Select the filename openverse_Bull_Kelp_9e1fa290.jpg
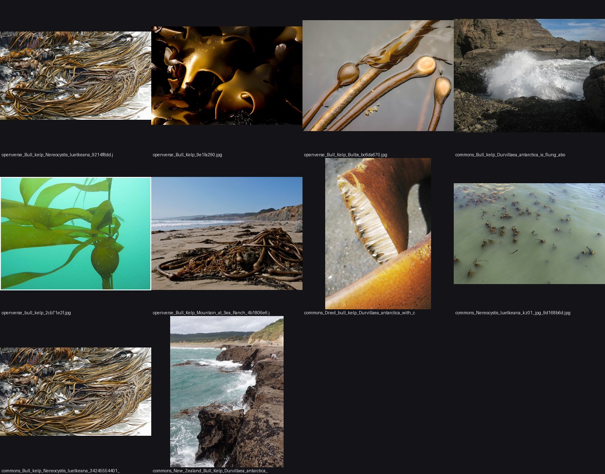The height and width of the screenshot is (474, 605). [x=187, y=155]
